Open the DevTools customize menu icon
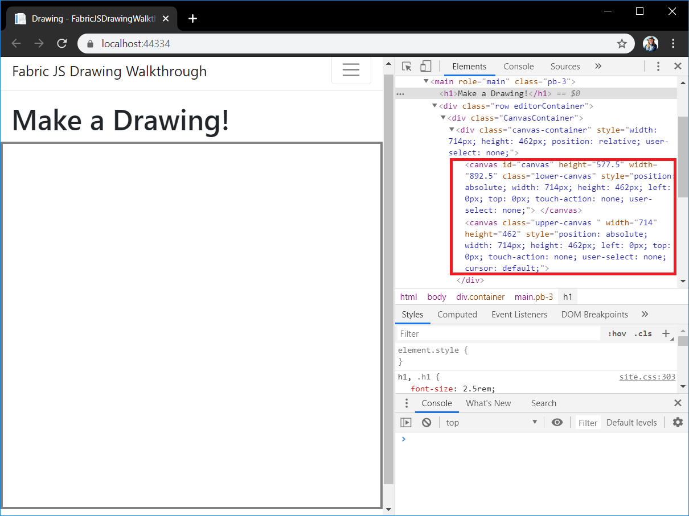This screenshot has height=516, width=689. [658, 66]
